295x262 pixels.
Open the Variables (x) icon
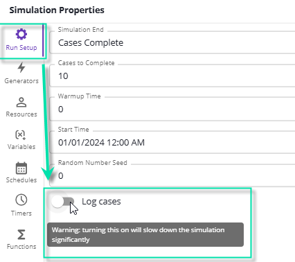[21, 134]
